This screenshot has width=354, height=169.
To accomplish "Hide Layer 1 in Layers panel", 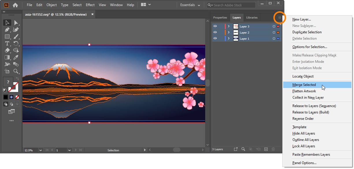I will (215, 38).
